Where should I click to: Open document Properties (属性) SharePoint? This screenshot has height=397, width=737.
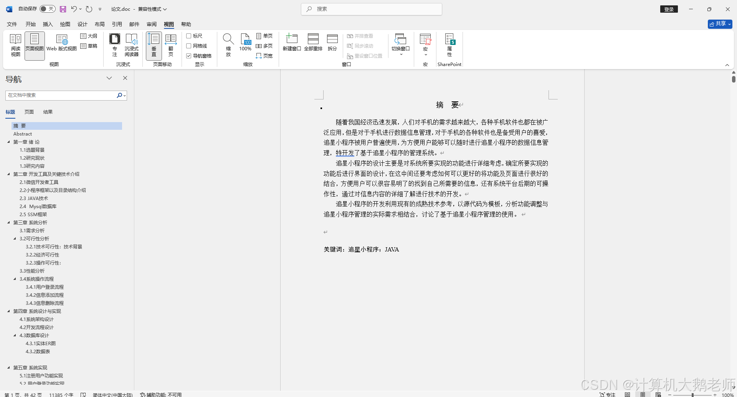coord(449,46)
